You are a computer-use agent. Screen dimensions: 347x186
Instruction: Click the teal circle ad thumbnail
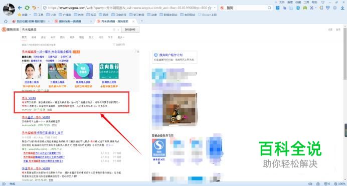83,71
